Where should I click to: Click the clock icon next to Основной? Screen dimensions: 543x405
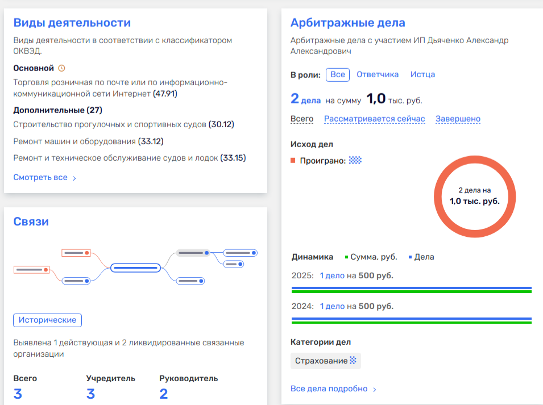tap(61, 68)
